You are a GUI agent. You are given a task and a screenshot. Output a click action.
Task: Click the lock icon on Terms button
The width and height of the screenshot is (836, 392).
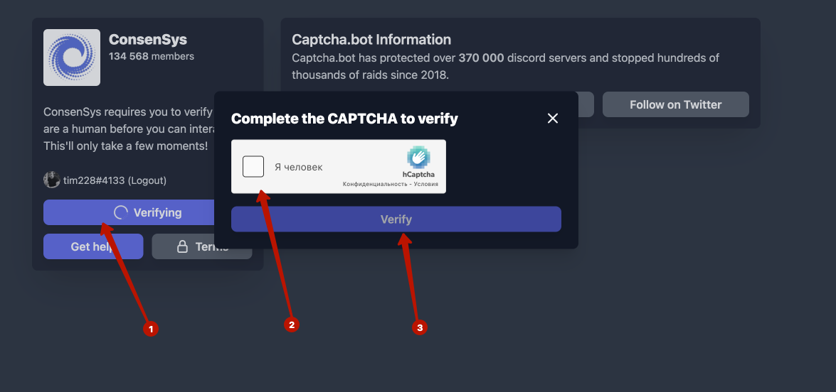182,246
